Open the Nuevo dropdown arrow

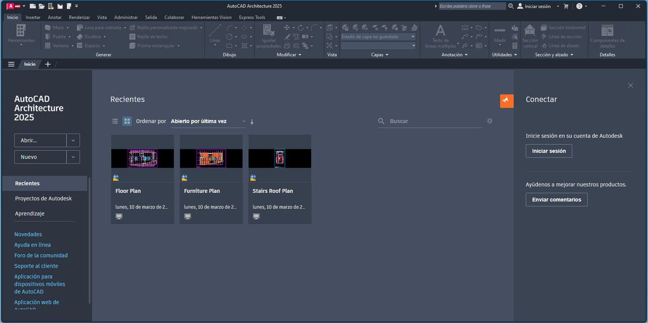(x=73, y=157)
